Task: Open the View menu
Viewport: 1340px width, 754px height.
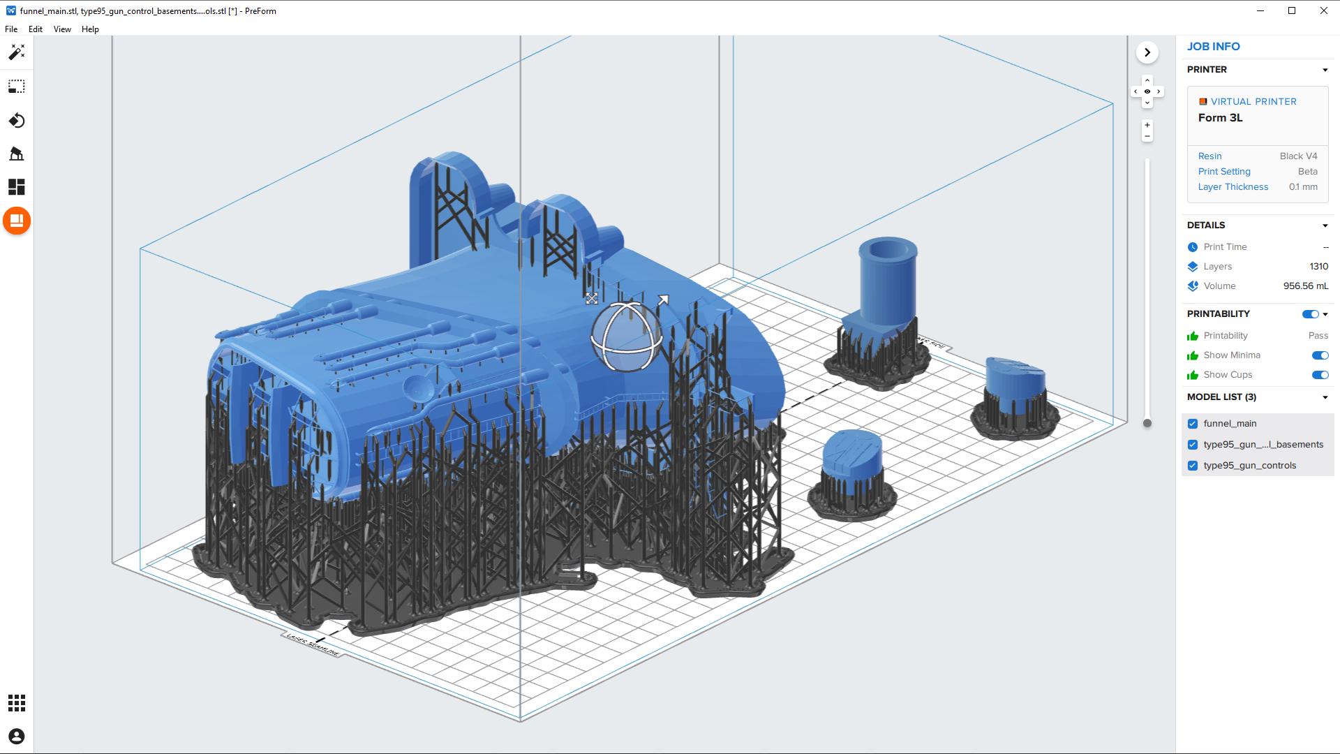Action: 62,29
